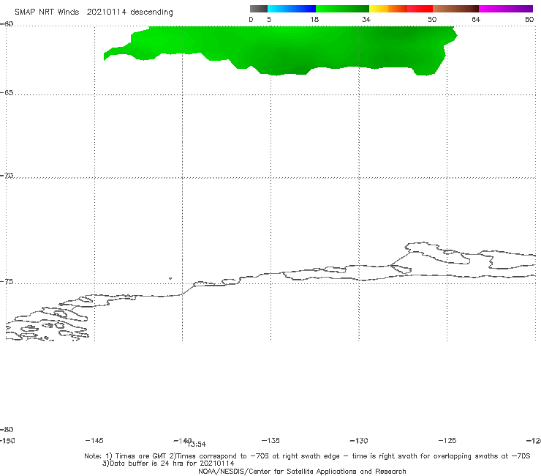Click longitude label "-125"
This screenshot has height=476, width=541.
(x=447, y=440)
